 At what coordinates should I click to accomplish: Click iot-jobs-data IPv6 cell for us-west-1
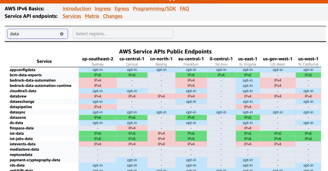[x=308, y=139]
